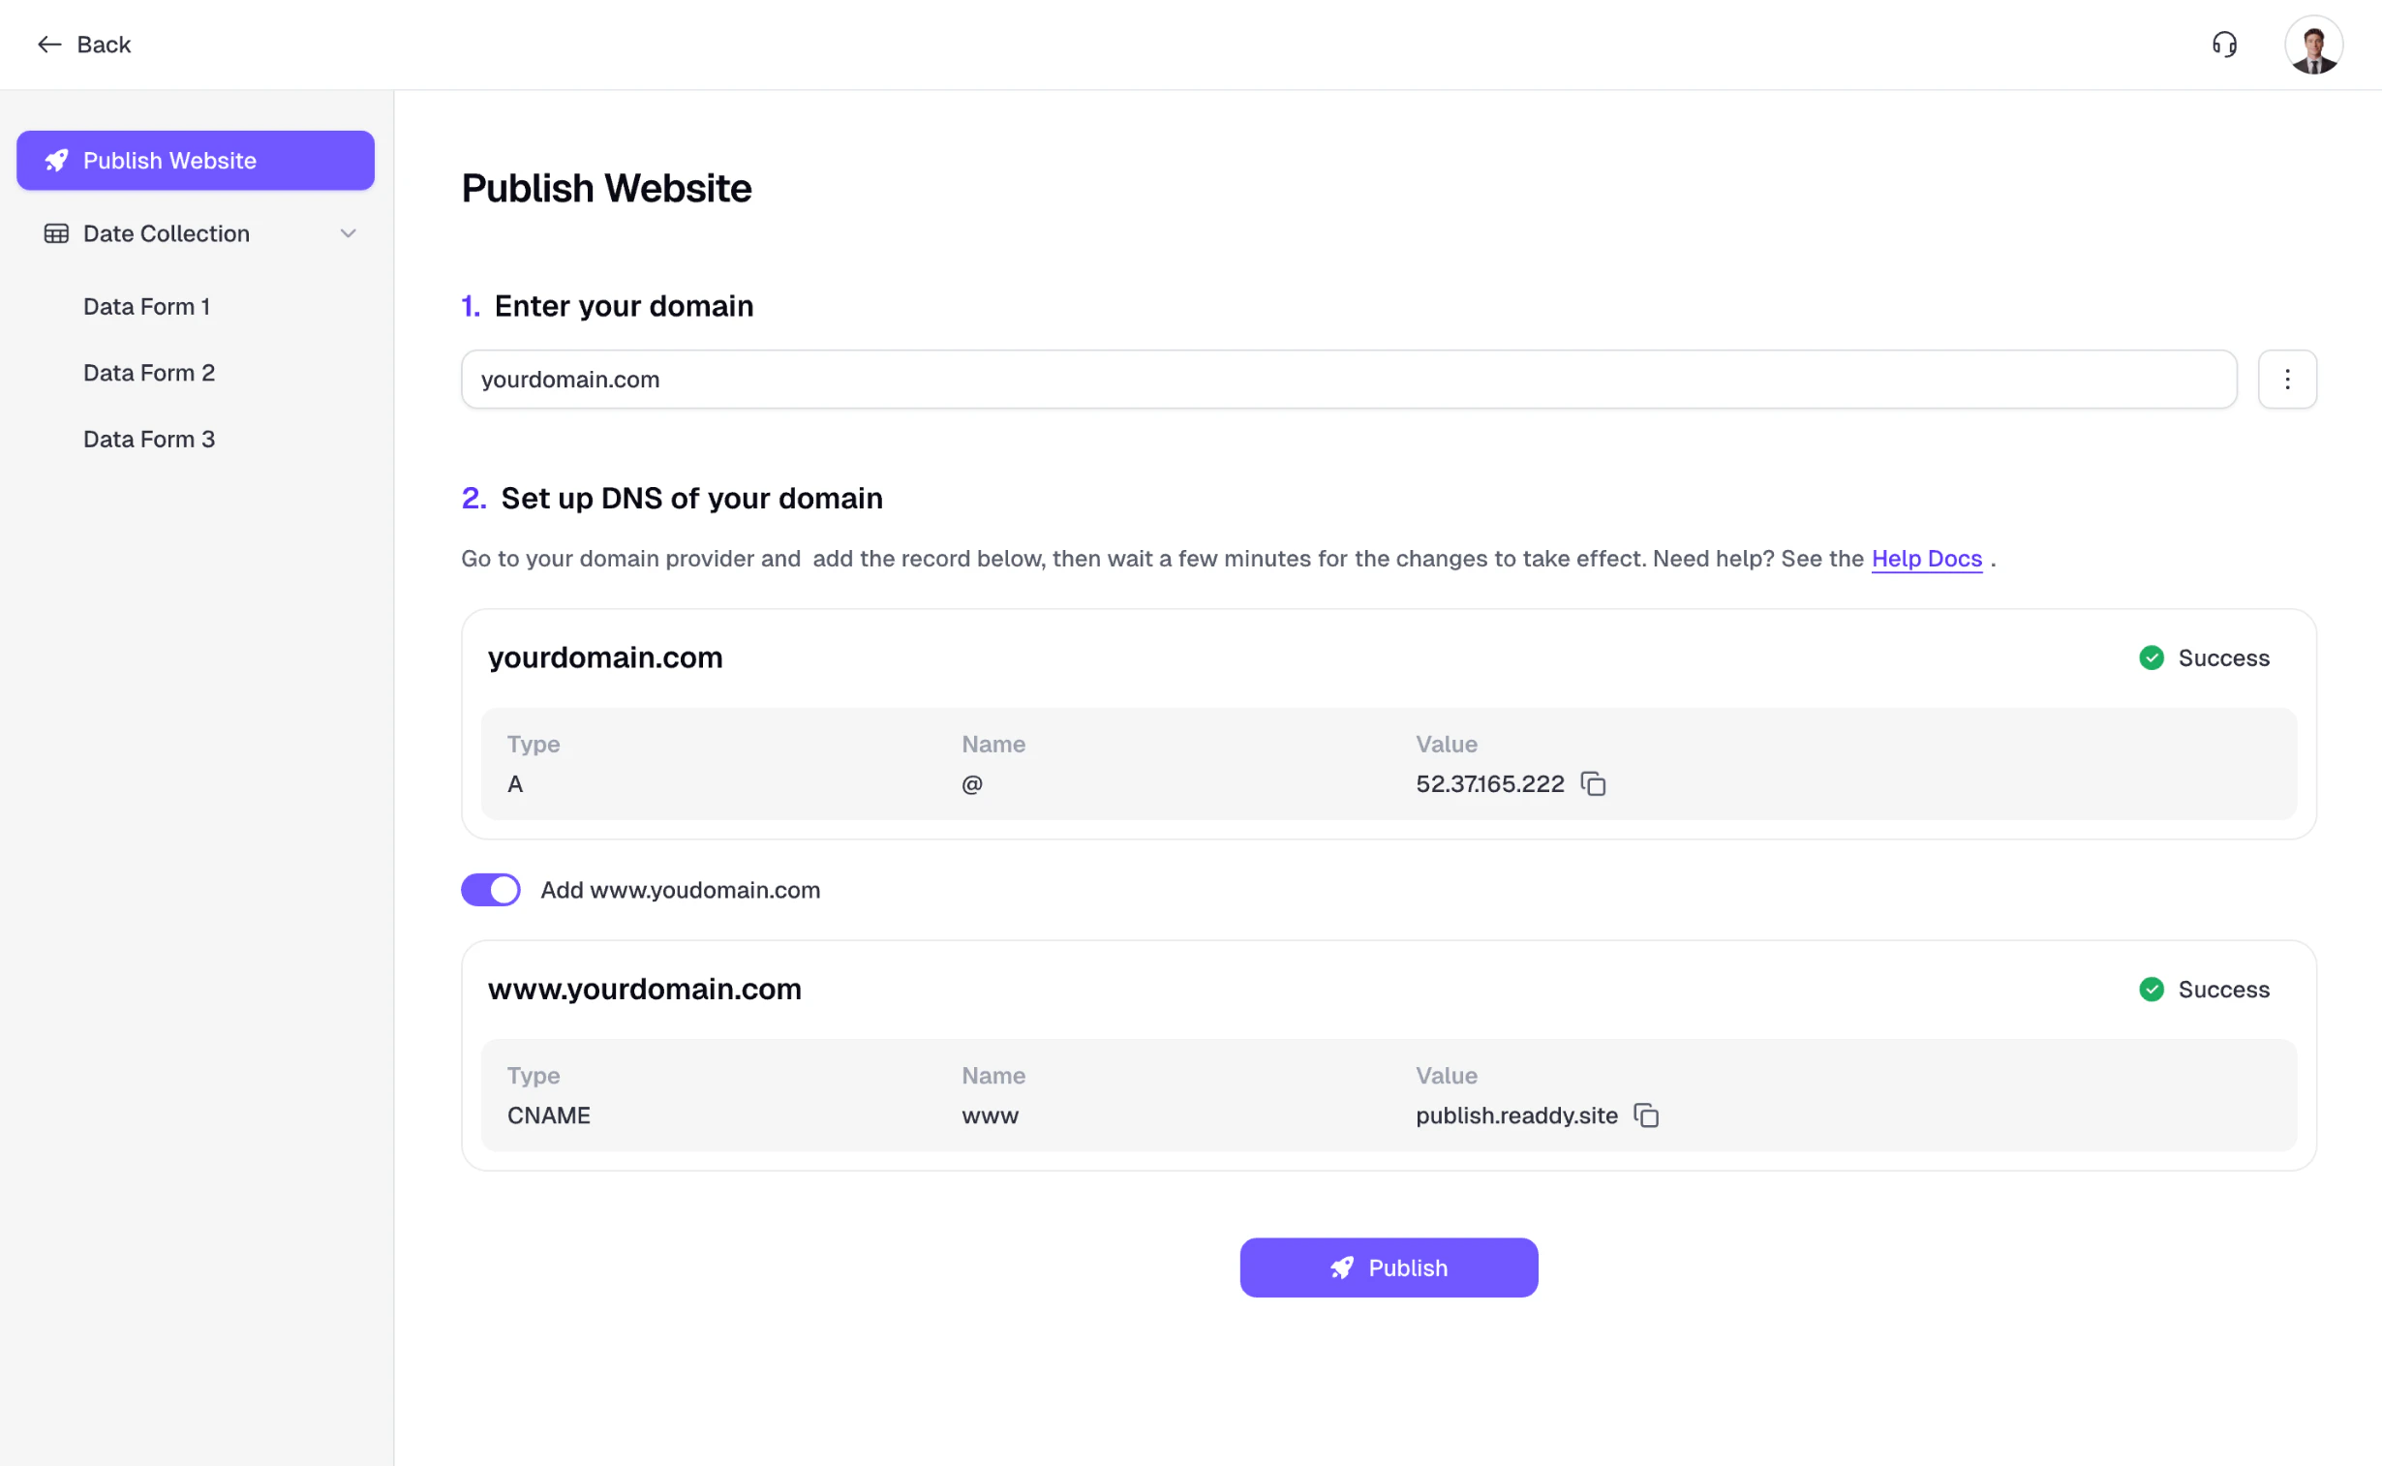This screenshot has height=1466, width=2382.
Task: Click yourdomain.com green success check icon
Action: 2152,658
